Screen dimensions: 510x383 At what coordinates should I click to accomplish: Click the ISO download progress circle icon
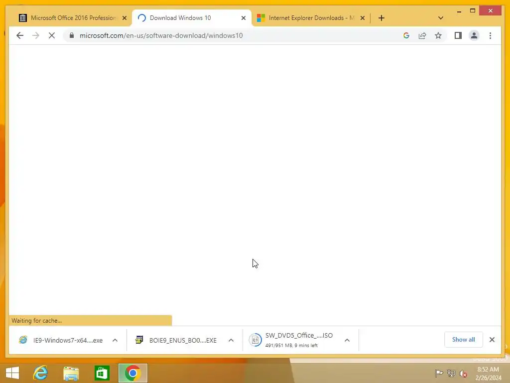tap(255, 340)
